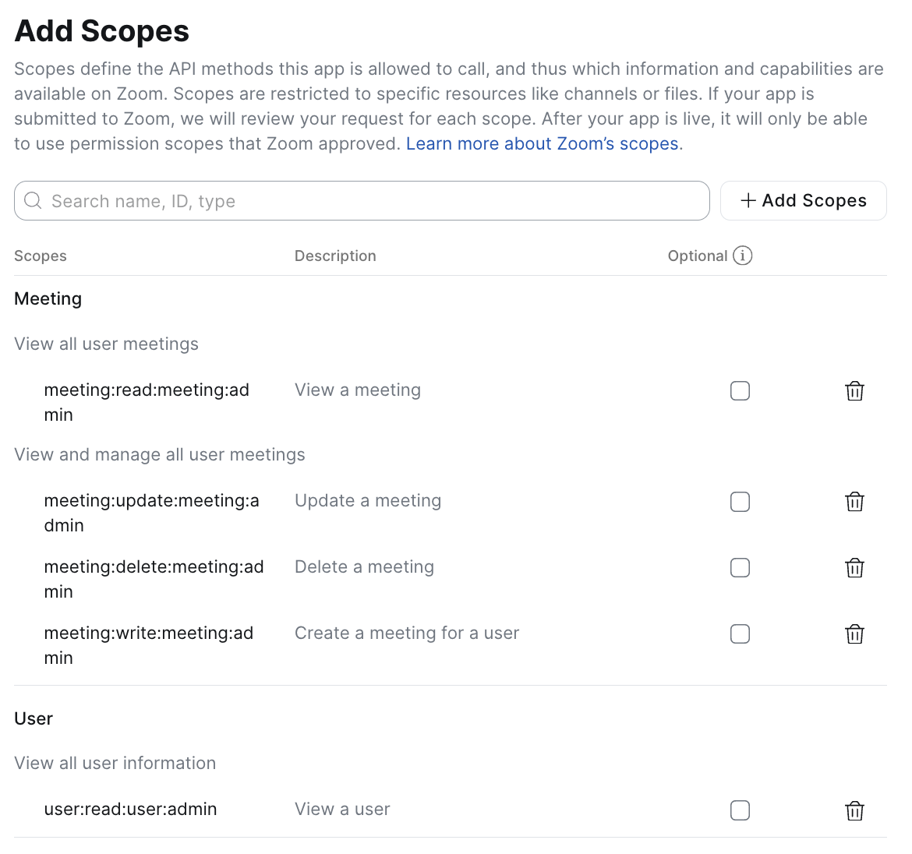Click the Optional info icon
912x854 pixels.
coord(743,256)
